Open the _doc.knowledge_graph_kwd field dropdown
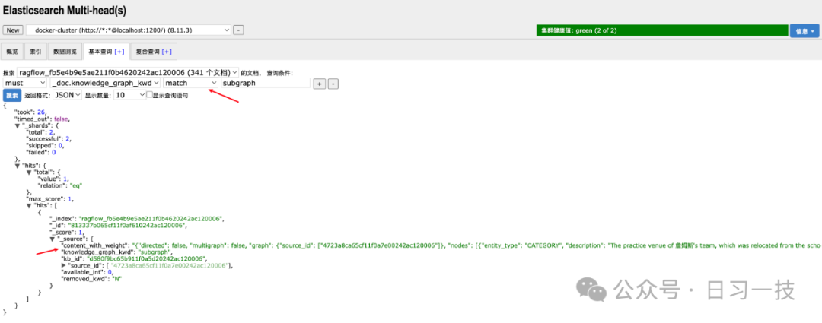 105,83
